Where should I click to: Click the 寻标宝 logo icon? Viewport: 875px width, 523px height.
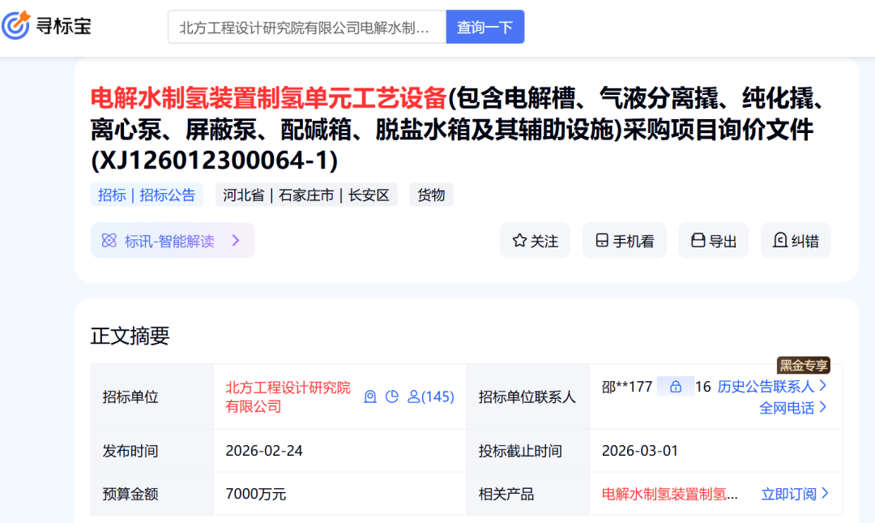pyautogui.click(x=18, y=26)
